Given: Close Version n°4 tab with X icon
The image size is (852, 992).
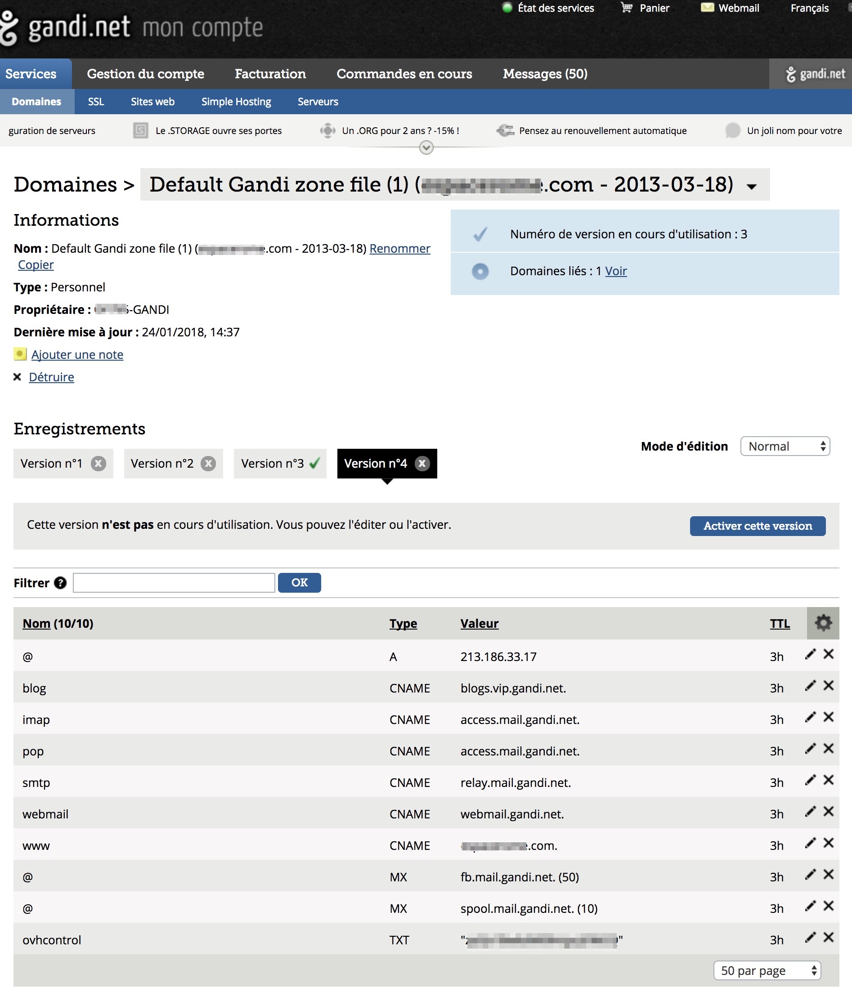Looking at the screenshot, I should coord(422,464).
